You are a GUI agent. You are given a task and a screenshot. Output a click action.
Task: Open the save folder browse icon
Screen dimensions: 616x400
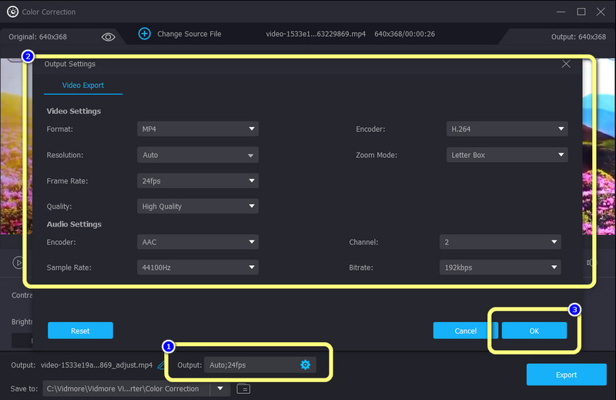click(243, 388)
